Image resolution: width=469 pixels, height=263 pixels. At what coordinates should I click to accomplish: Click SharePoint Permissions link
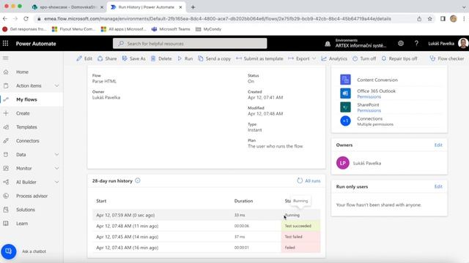click(x=369, y=110)
